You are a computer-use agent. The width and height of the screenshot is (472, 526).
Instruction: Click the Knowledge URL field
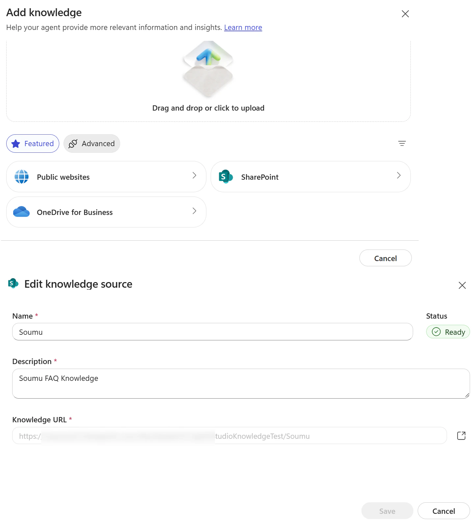229,436
